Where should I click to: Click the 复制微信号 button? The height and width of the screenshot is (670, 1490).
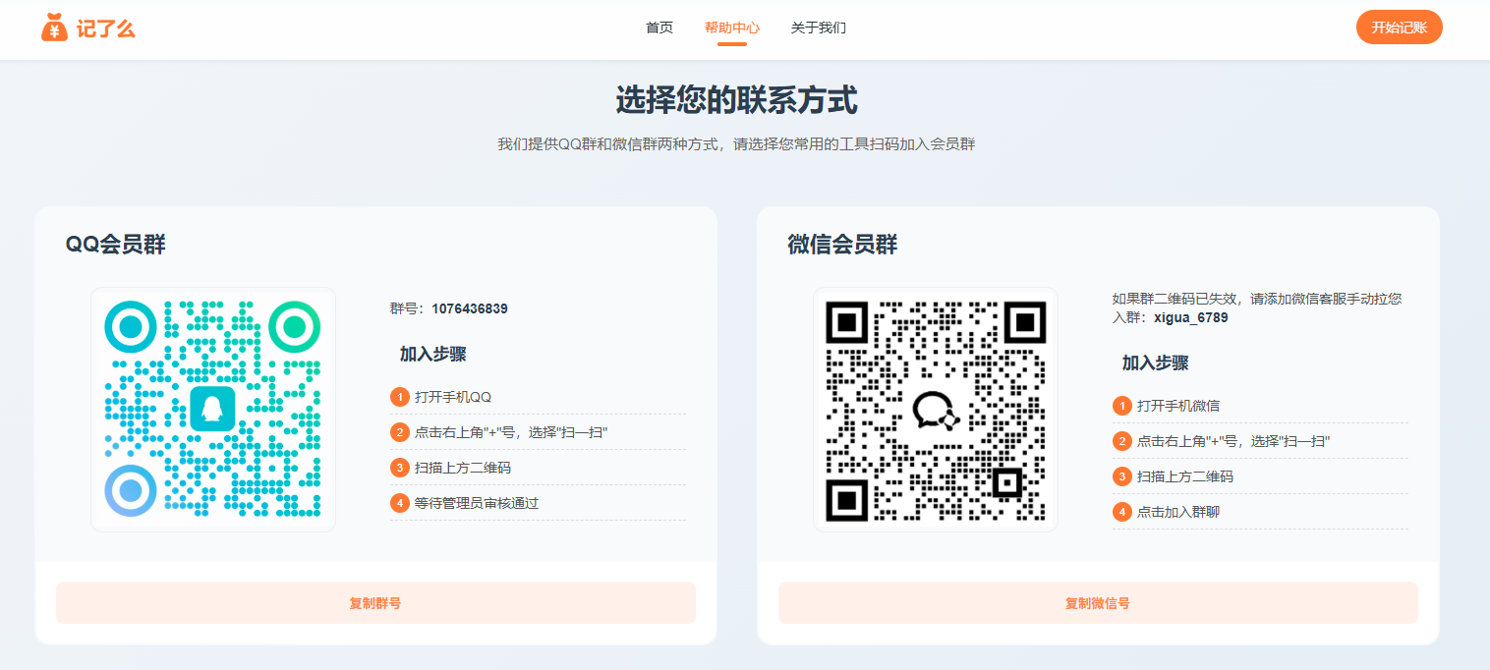pos(1098,603)
